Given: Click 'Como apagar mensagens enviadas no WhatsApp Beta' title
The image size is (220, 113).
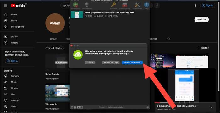Looking at the screenshot, I should click(109, 13).
